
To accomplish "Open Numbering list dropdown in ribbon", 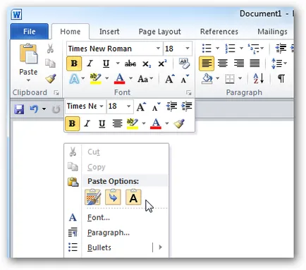I will coord(241,49).
